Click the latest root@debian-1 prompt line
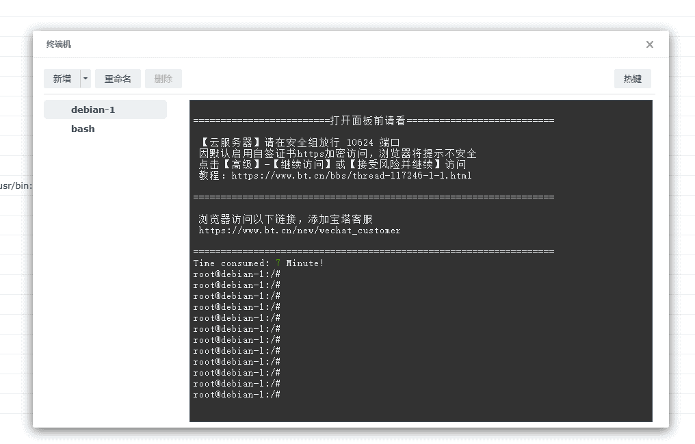The width and height of the screenshot is (695, 444). click(237, 394)
